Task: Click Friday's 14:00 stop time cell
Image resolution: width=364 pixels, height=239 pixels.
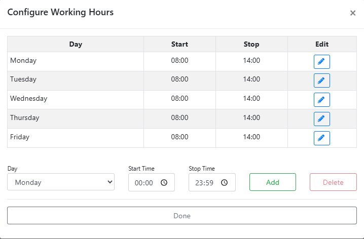Action: coord(251,138)
